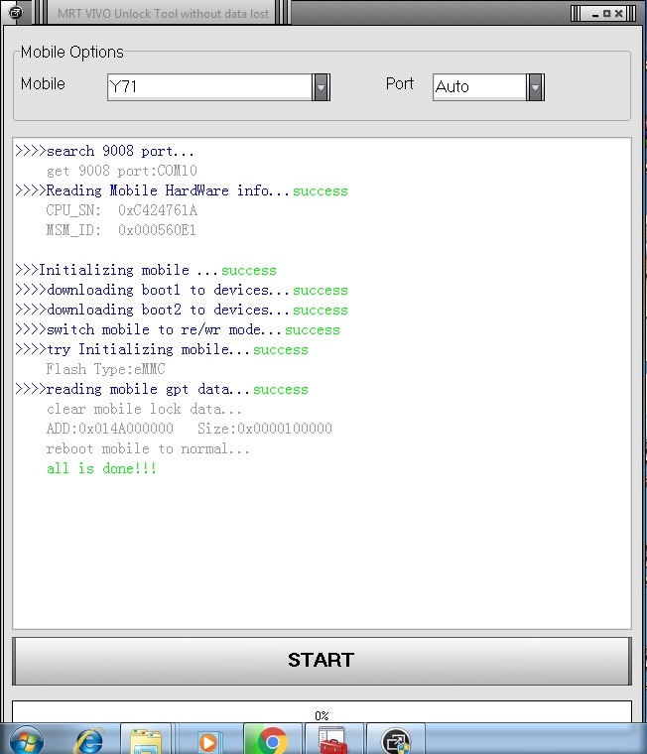Open Windows Explorer folder from taskbar
Image resolution: width=647 pixels, height=754 pixels.
[146, 740]
